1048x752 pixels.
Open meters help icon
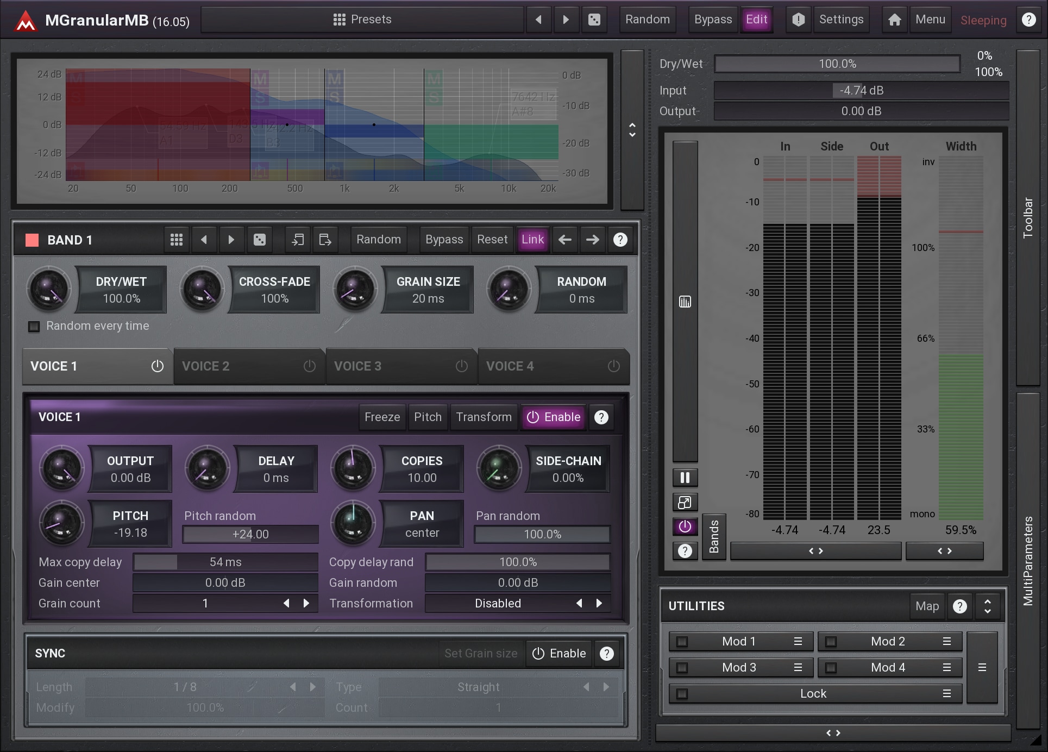click(x=685, y=552)
